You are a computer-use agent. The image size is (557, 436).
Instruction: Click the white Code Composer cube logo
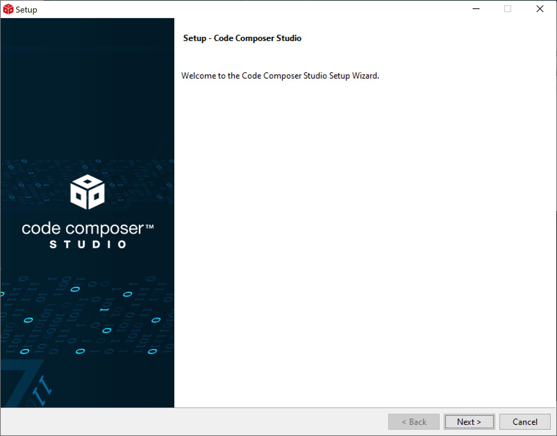click(x=87, y=192)
